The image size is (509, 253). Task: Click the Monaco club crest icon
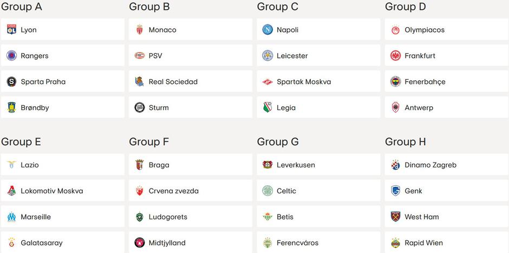140,29
